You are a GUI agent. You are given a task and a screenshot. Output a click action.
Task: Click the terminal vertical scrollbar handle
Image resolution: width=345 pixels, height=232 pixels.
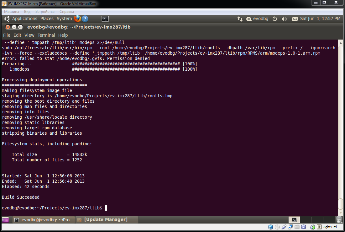[341, 204]
